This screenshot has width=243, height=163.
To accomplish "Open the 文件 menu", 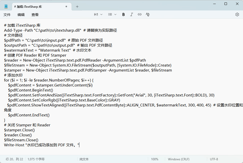I will coord(7,15).
